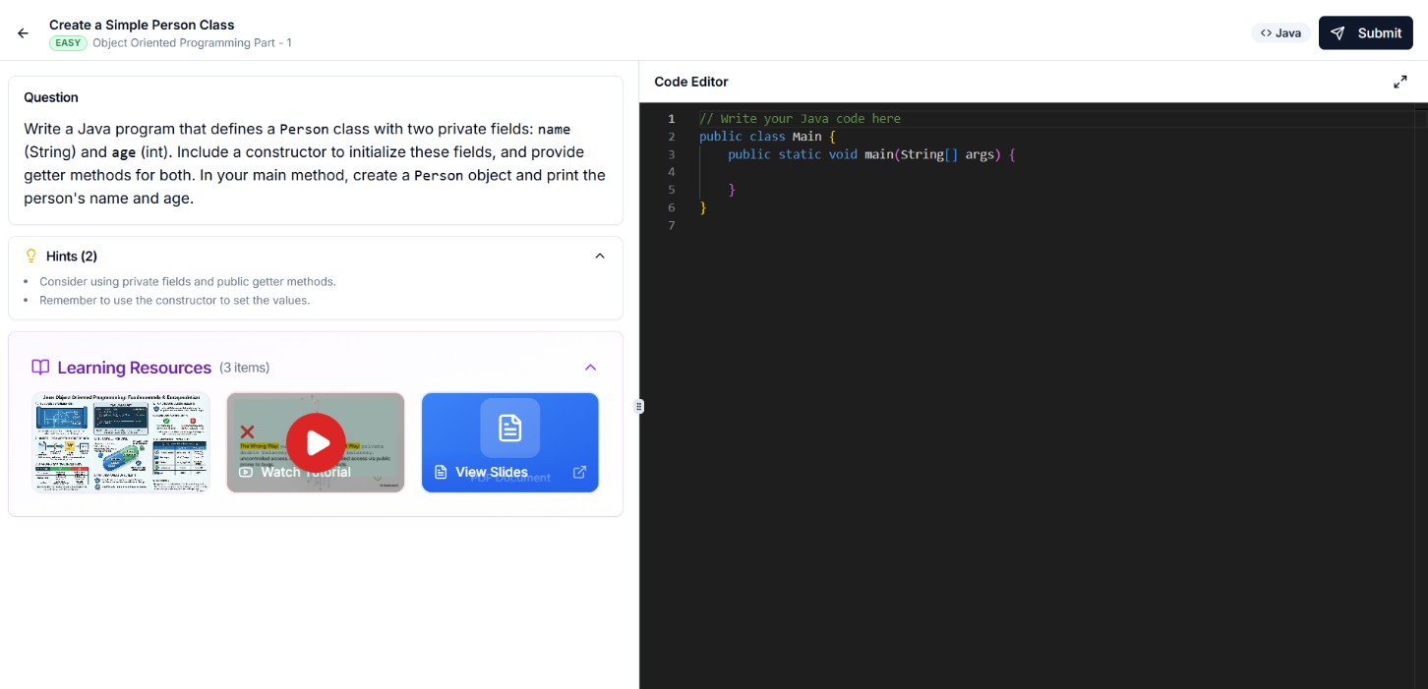The image size is (1428, 689).
Task: Click line number 7 in editor gutter
Action: click(x=671, y=225)
